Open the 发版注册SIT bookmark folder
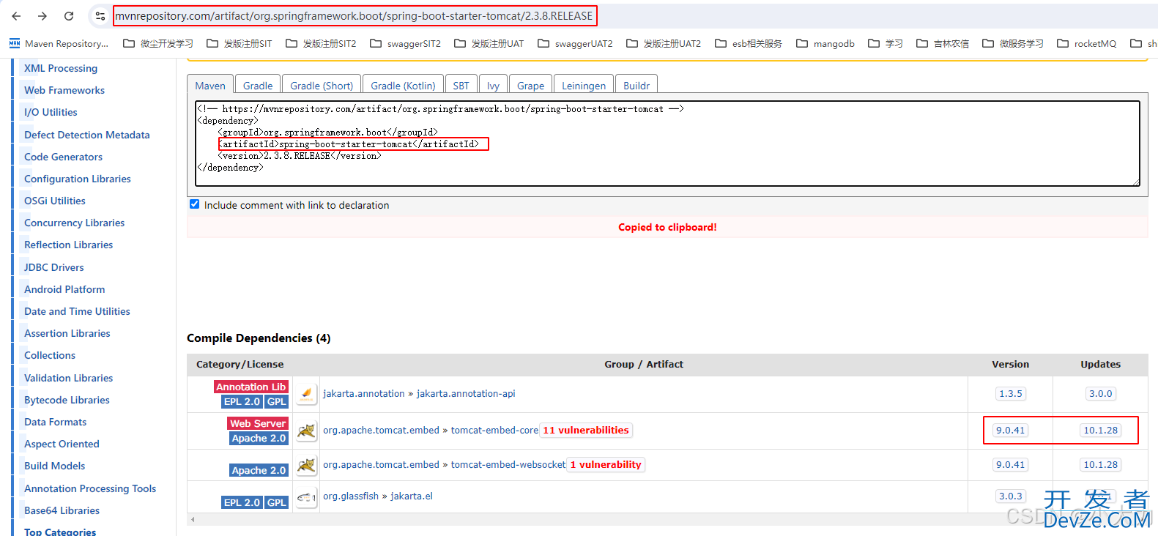Screen dimensions: 1158x536 click(240, 43)
